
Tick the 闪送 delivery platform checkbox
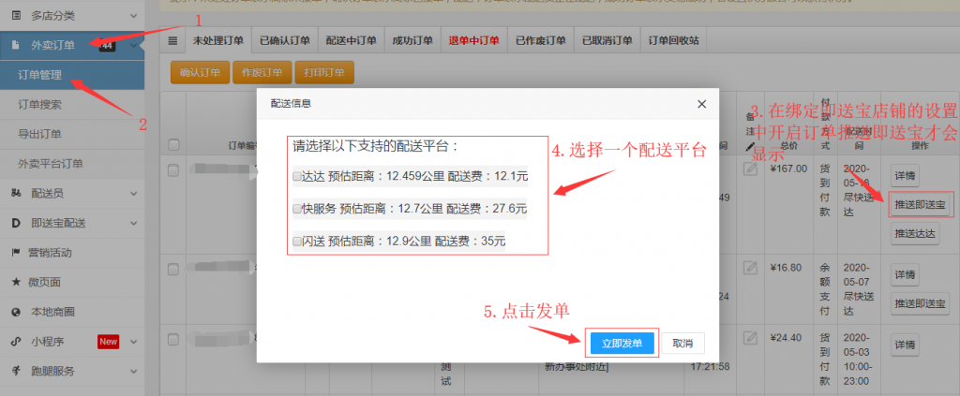tap(297, 242)
